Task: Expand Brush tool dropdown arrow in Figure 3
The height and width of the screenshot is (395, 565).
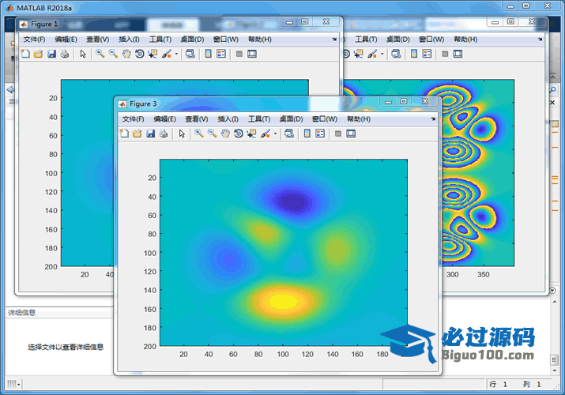Action: 275,134
